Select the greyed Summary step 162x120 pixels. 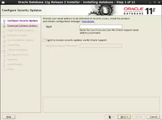pyautogui.click(x=12, y=60)
